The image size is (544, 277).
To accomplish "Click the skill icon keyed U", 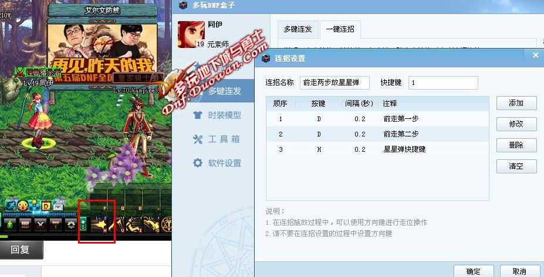I will [117, 224].
